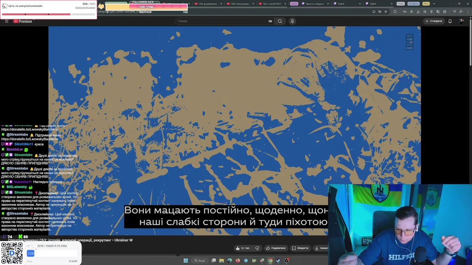This screenshot has width=472, height=265.
Task: Open Chrome downloads tray icon
Action: pyautogui.click(x=418, y=11)
